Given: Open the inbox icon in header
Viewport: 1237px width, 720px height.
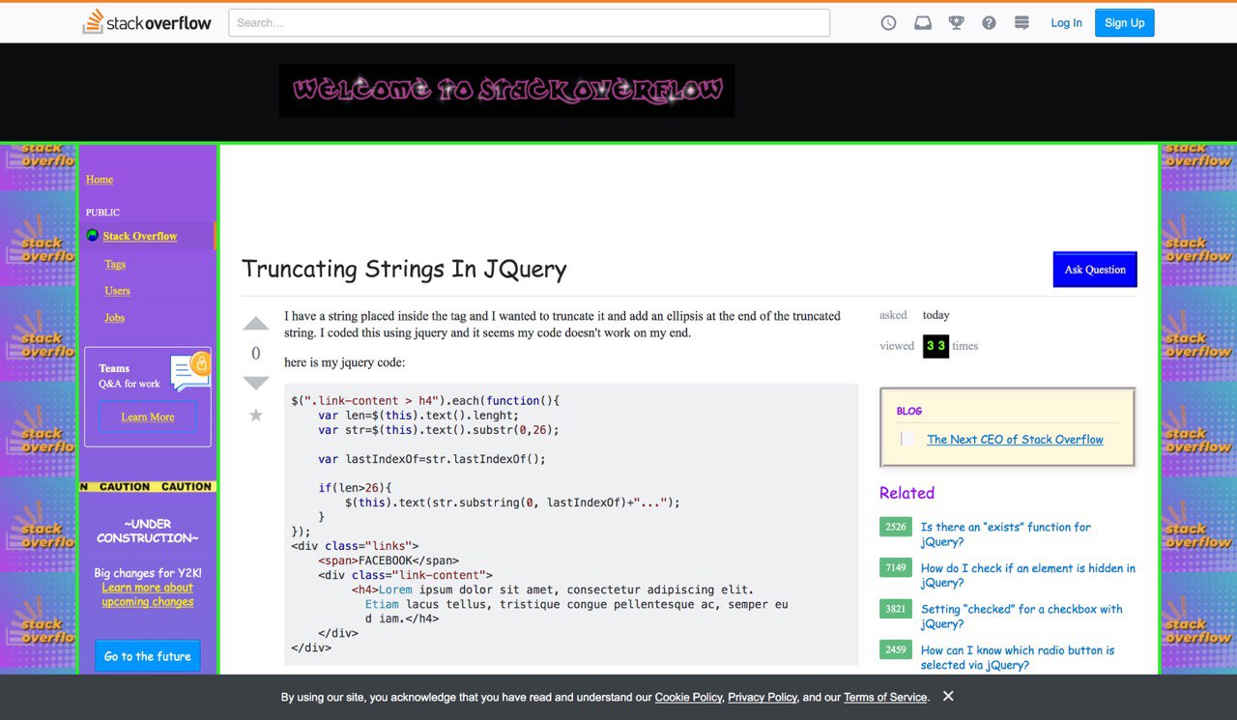Looking at the screenshot, I should [x=923, y=23].
